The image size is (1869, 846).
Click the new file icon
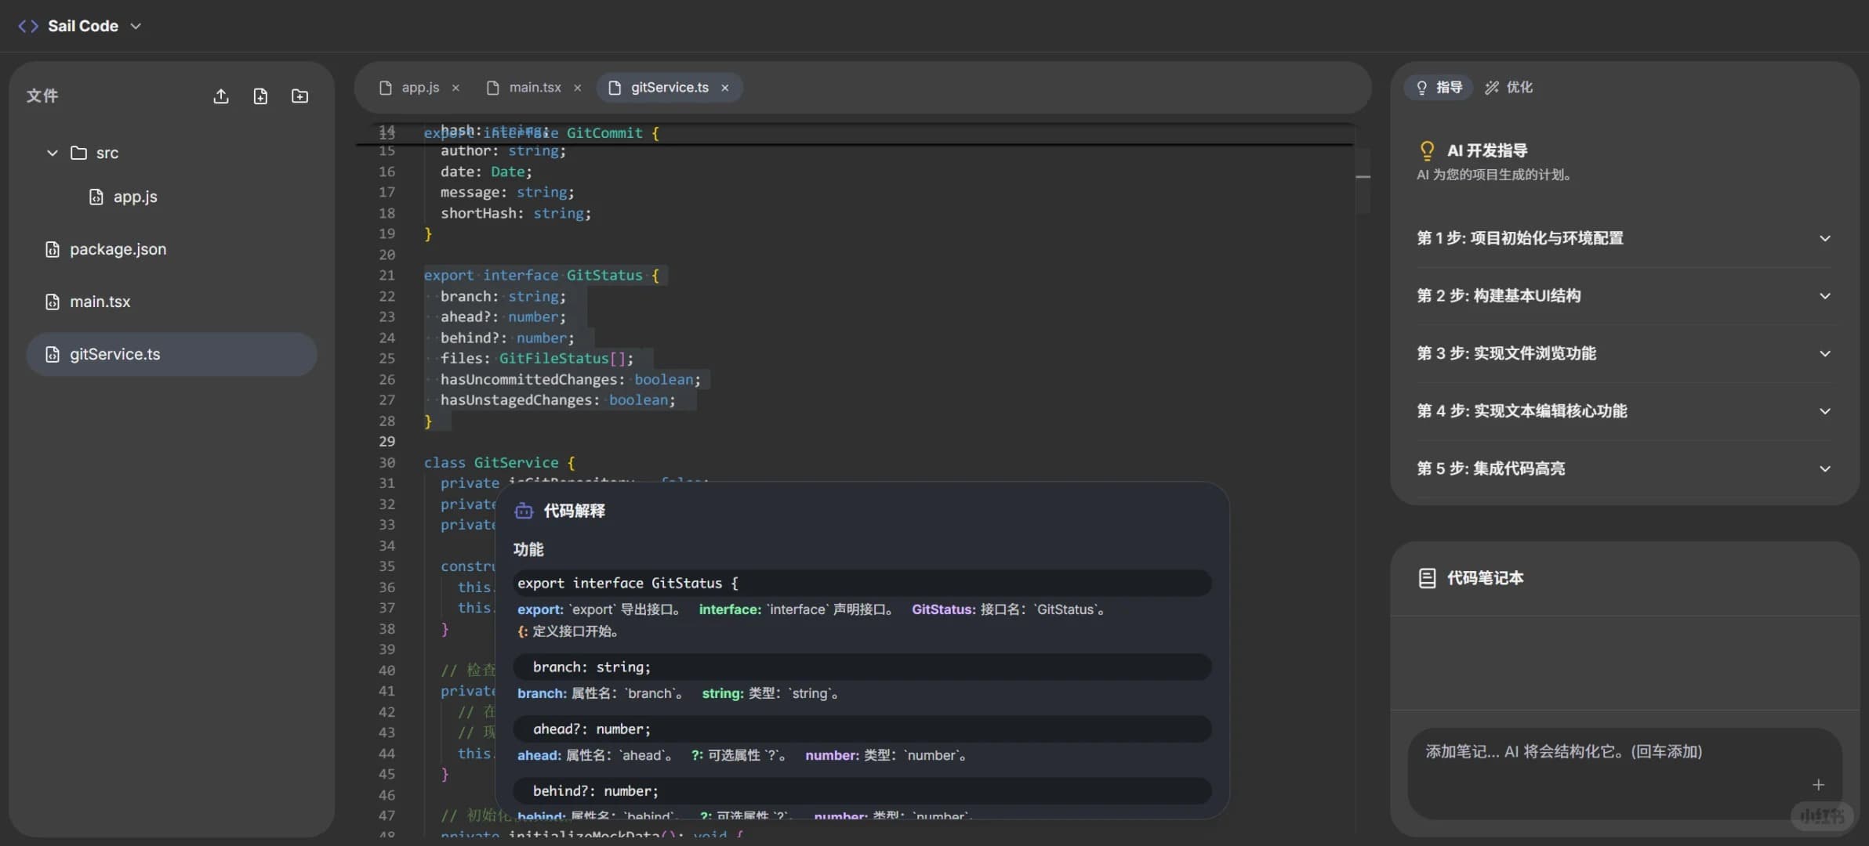[260, 96]
